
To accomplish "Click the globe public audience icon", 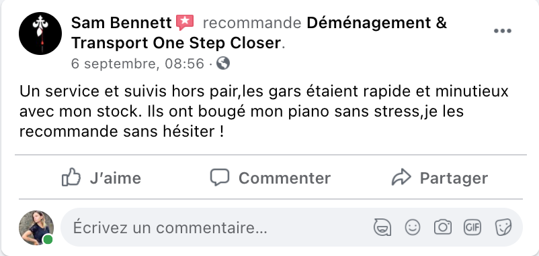I will tap(223, 64).
